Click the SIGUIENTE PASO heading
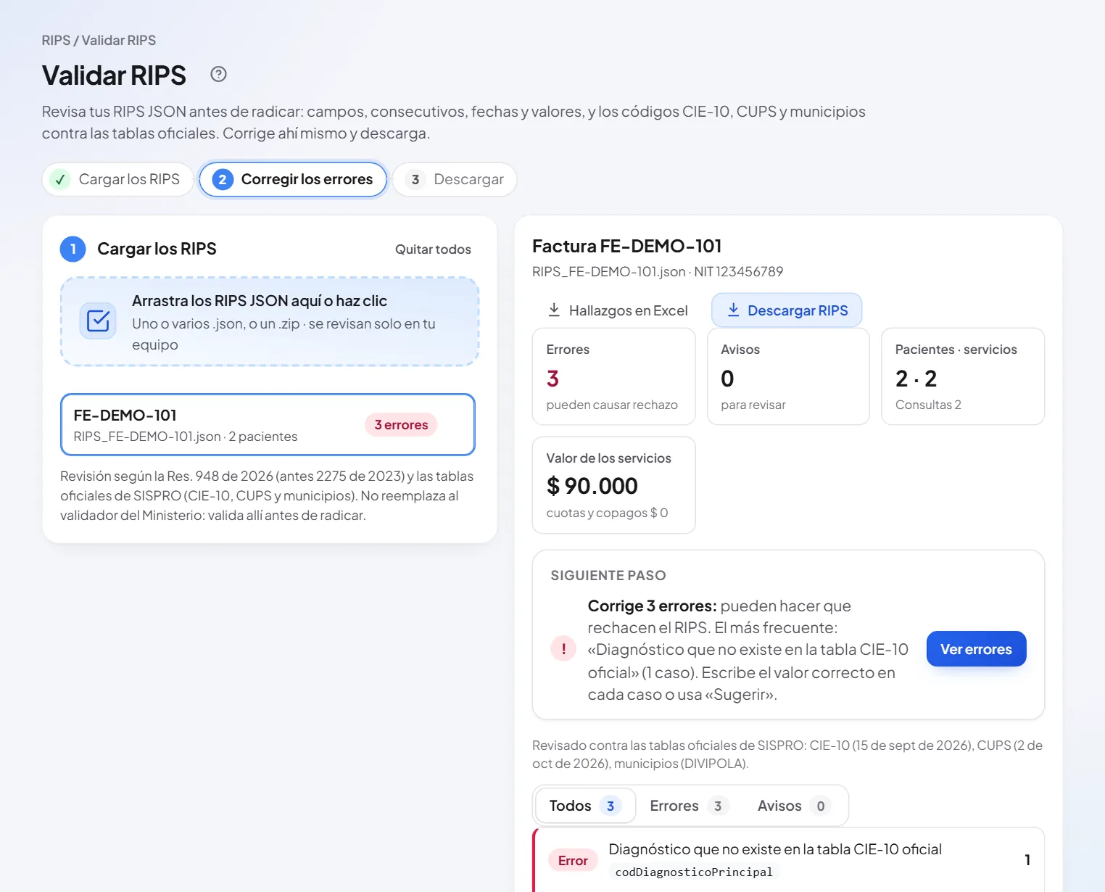This screenshot has height=892, width=1105. [x=608, y=576]
